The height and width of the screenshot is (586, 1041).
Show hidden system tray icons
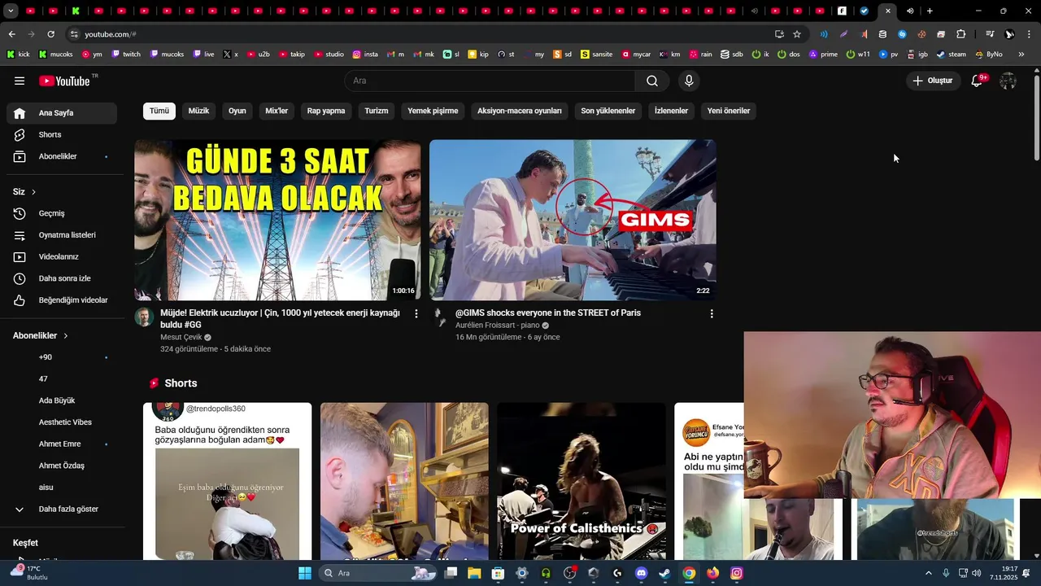(929, 573)
